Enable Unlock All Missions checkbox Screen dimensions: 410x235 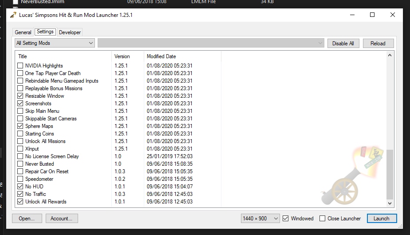(20, 141)
